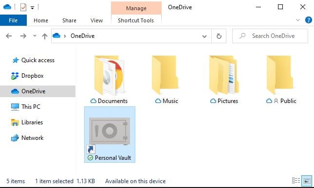Image resolution: width=314 pixels, height=188 pixels.
Task: Select the Personal Vault safe icon
Action: (110, 131)
